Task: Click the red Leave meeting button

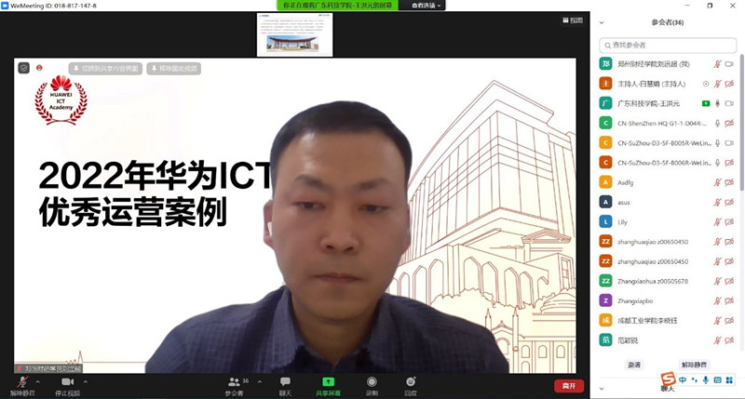Action: [569, 386]
